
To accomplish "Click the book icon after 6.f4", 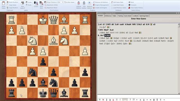I will coord(151,24).
